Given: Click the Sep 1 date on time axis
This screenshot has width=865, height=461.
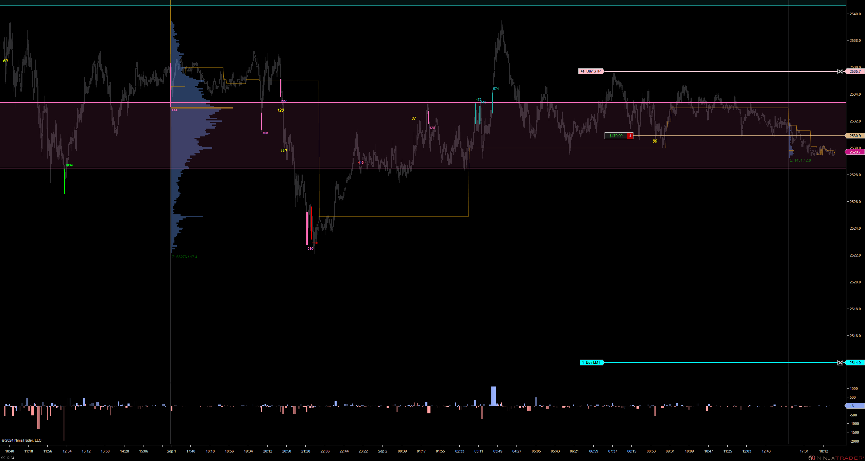Looking at the screenshot, I should point(171,451).
